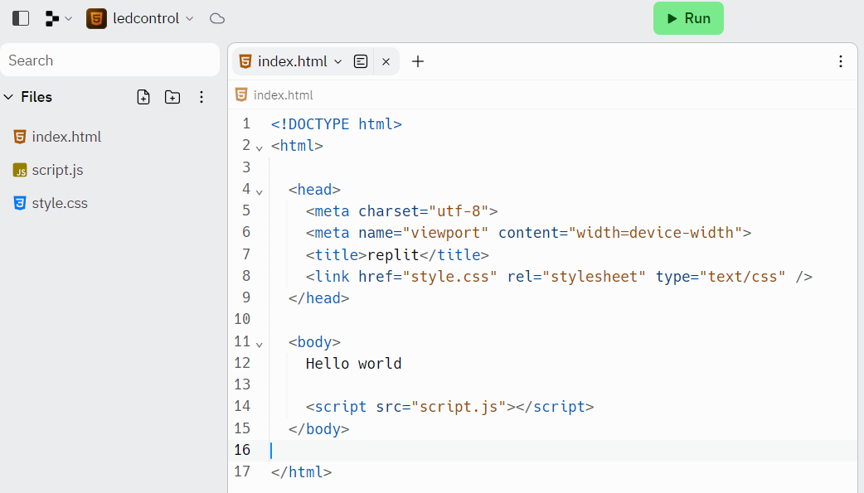Viewport: 864px width, 493px height.
Task: Click the index.html breadcrumb path
Action: tap(284, 95)
